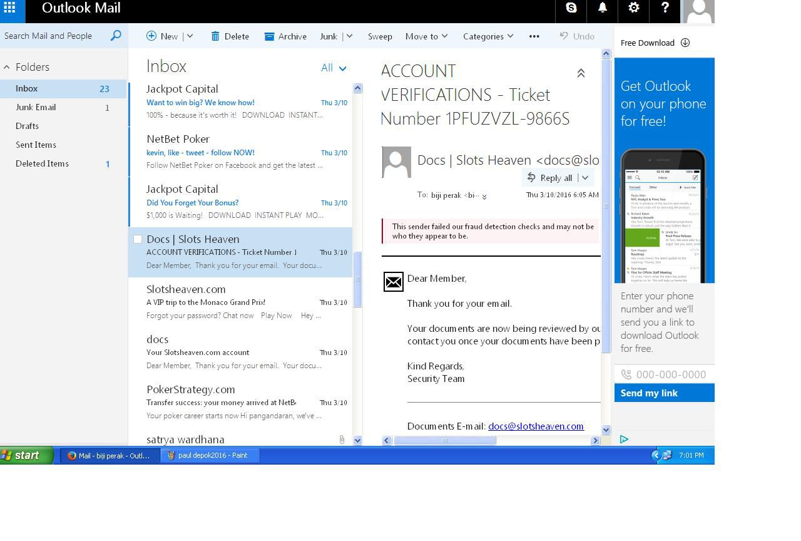Click the taskbar clock showing 7:01 PM
The image size is (801, 541).
[x=691, y=455]
